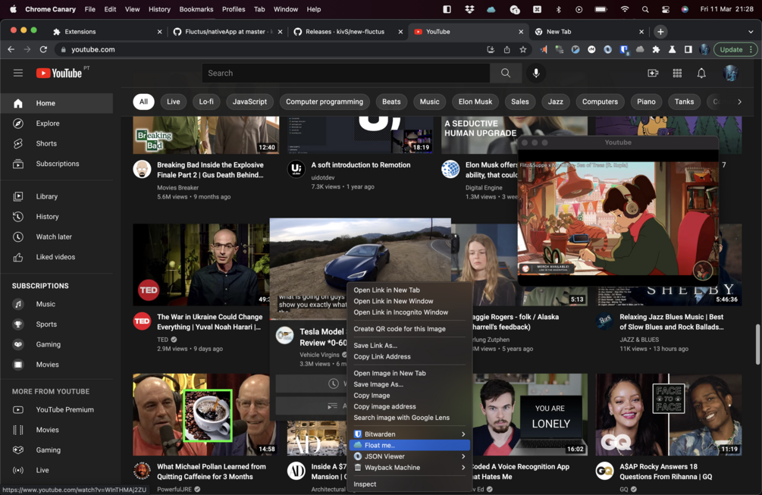This screenshot has height=495, width=762.
Task: Select the All filter chip
Action: point(143,102)
